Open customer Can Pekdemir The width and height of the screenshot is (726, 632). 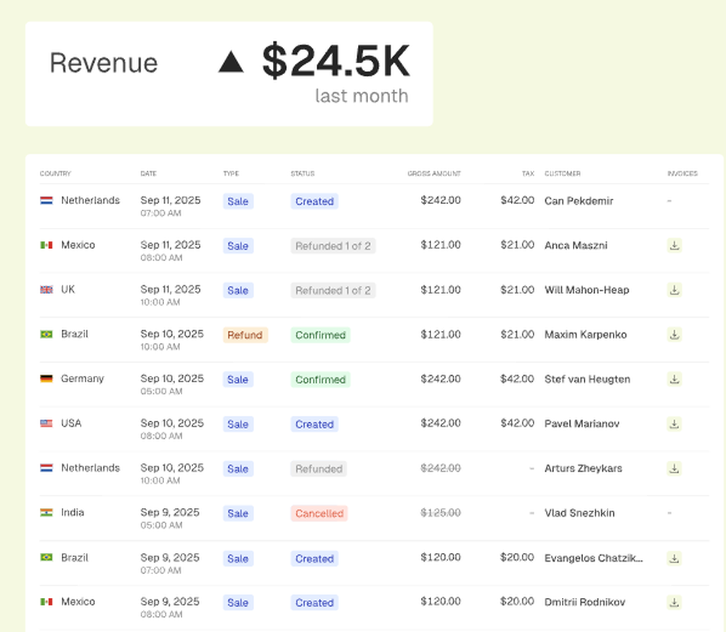pyautogui.click(x=579, y=201)
